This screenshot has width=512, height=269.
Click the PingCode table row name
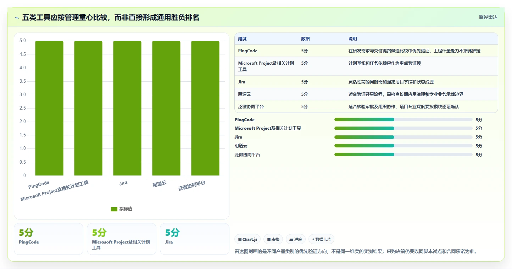248,51
